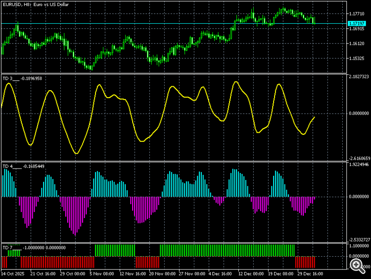Click the 1.16915 price axis label
Viewport: 371px width, 279px height.
pyautogui.click(x=357, y=29)
